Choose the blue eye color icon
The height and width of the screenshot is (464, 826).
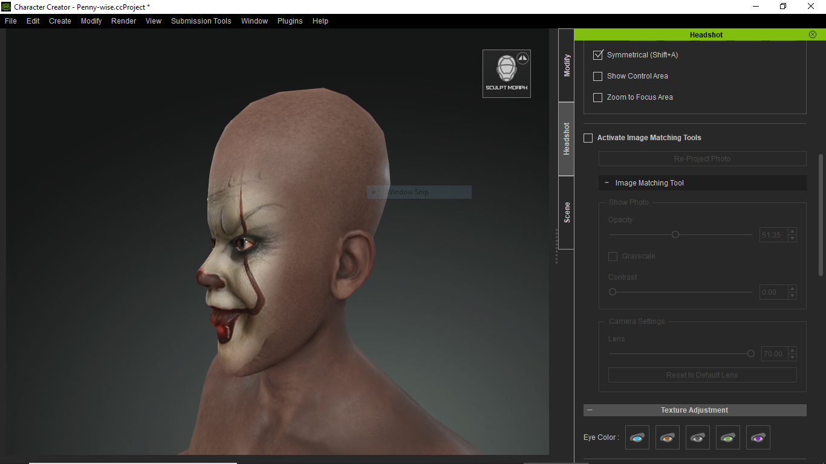pos(637,437)
